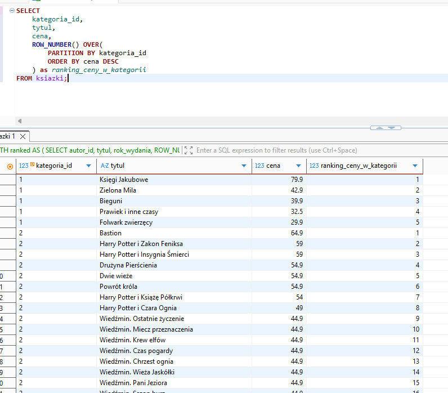Open ranking_ceny_w_kategorii column filter dropdown
This screenshot has height=393, width=448.
415,166
